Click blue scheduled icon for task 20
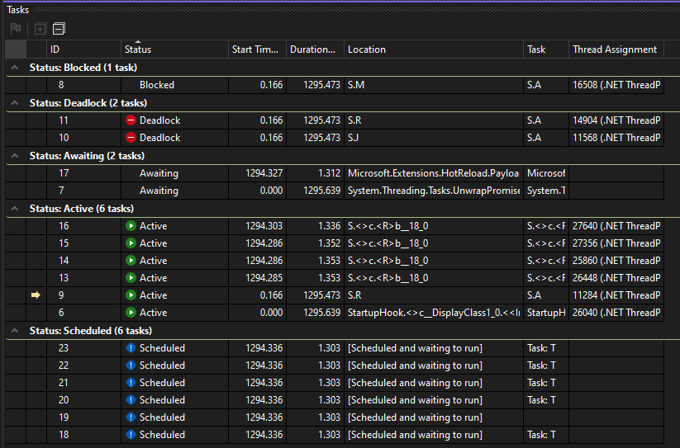The height and width of the screenshot is (448, 680). click(x=131, y=400)
